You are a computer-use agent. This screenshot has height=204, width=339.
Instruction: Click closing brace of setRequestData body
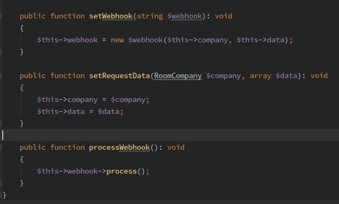pyautogui.click(x=22, y=124)
